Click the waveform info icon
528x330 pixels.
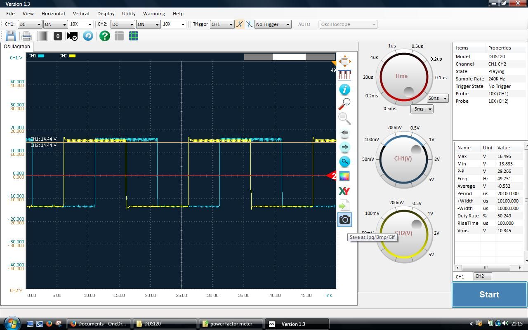pyautogui.click(x=344, y=90)
